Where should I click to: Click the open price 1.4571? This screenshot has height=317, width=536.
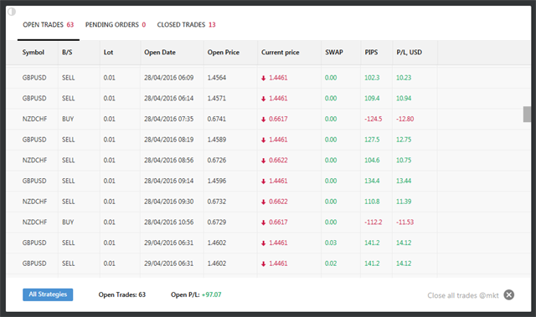216,98
